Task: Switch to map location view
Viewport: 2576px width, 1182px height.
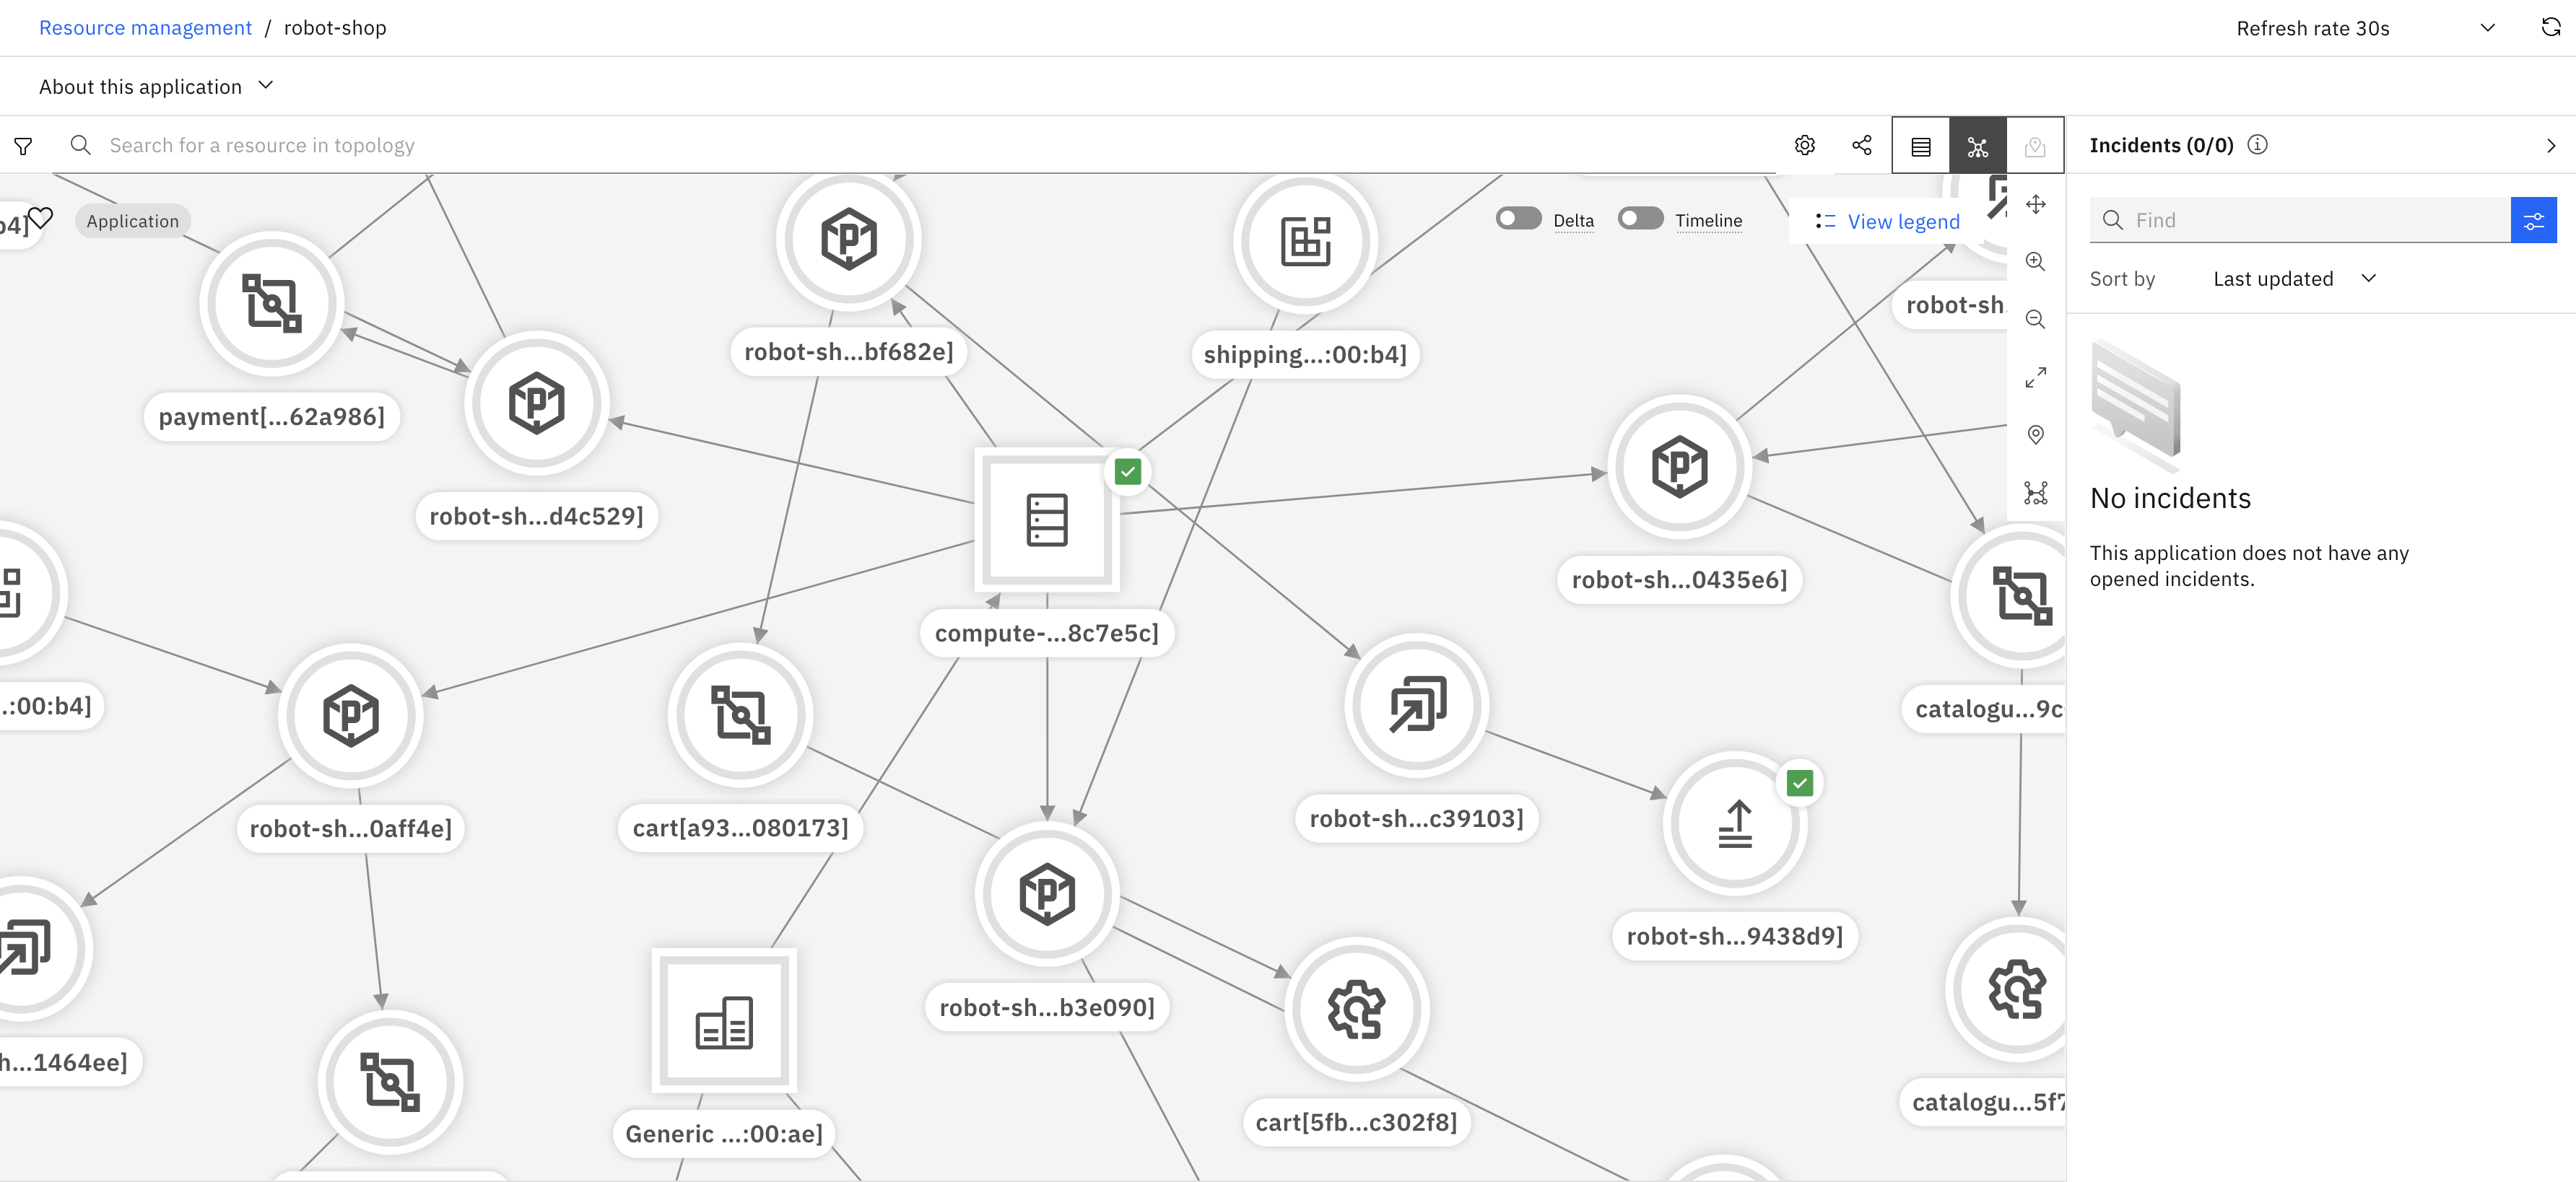Action: (2035, 146)
